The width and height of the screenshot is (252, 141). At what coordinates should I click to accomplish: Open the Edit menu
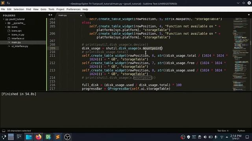point(9,9)
